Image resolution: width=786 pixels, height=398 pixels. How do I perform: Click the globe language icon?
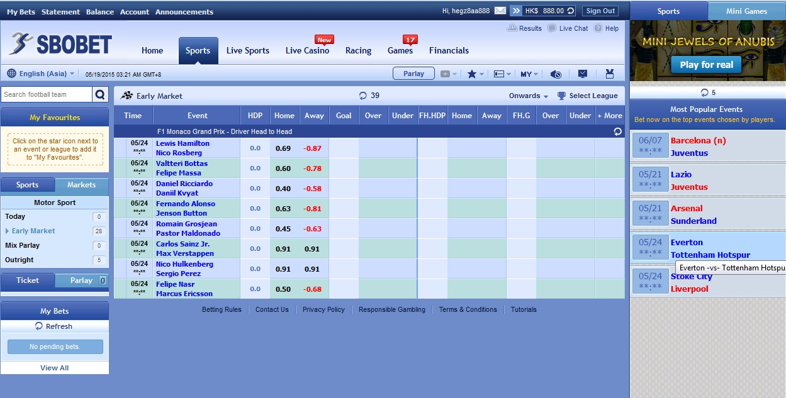click(12, 74)
